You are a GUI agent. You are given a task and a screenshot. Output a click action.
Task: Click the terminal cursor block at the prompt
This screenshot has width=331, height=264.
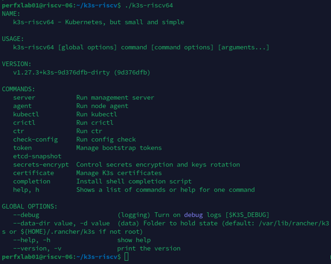(127, 257)
